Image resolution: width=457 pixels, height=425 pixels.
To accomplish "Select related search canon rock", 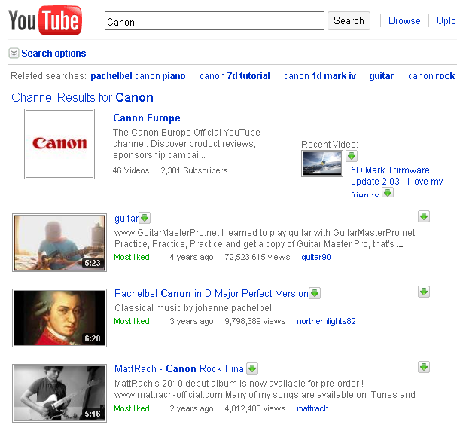I will click(x=431, y=76).
